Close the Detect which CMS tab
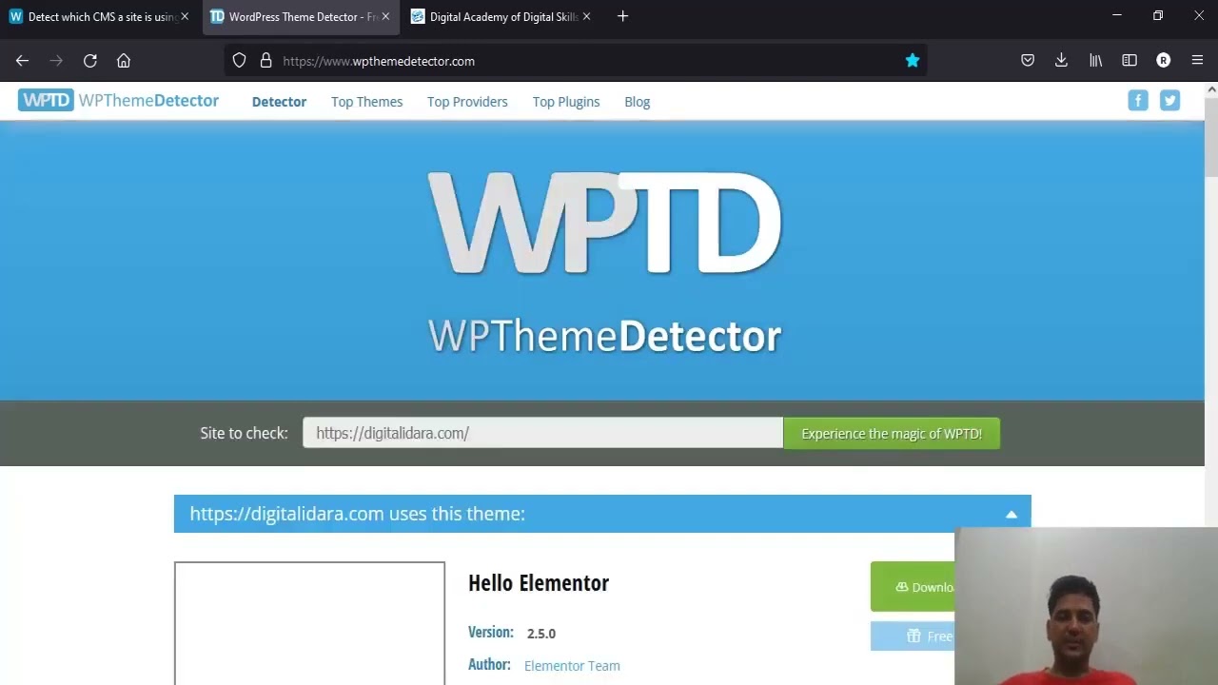This screenshot has height=685, width=1218. pos(185,16)
